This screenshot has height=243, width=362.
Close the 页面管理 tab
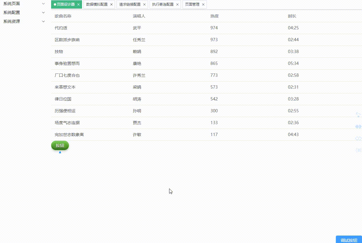[x=203, y=4]
